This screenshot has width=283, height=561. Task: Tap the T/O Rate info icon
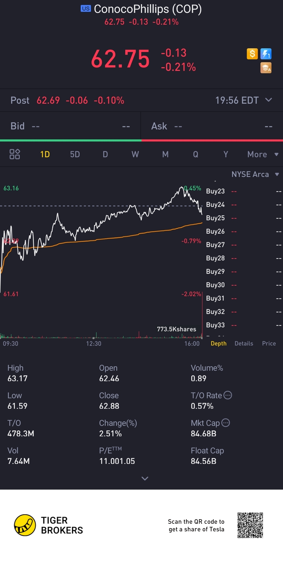coord(228,395)
